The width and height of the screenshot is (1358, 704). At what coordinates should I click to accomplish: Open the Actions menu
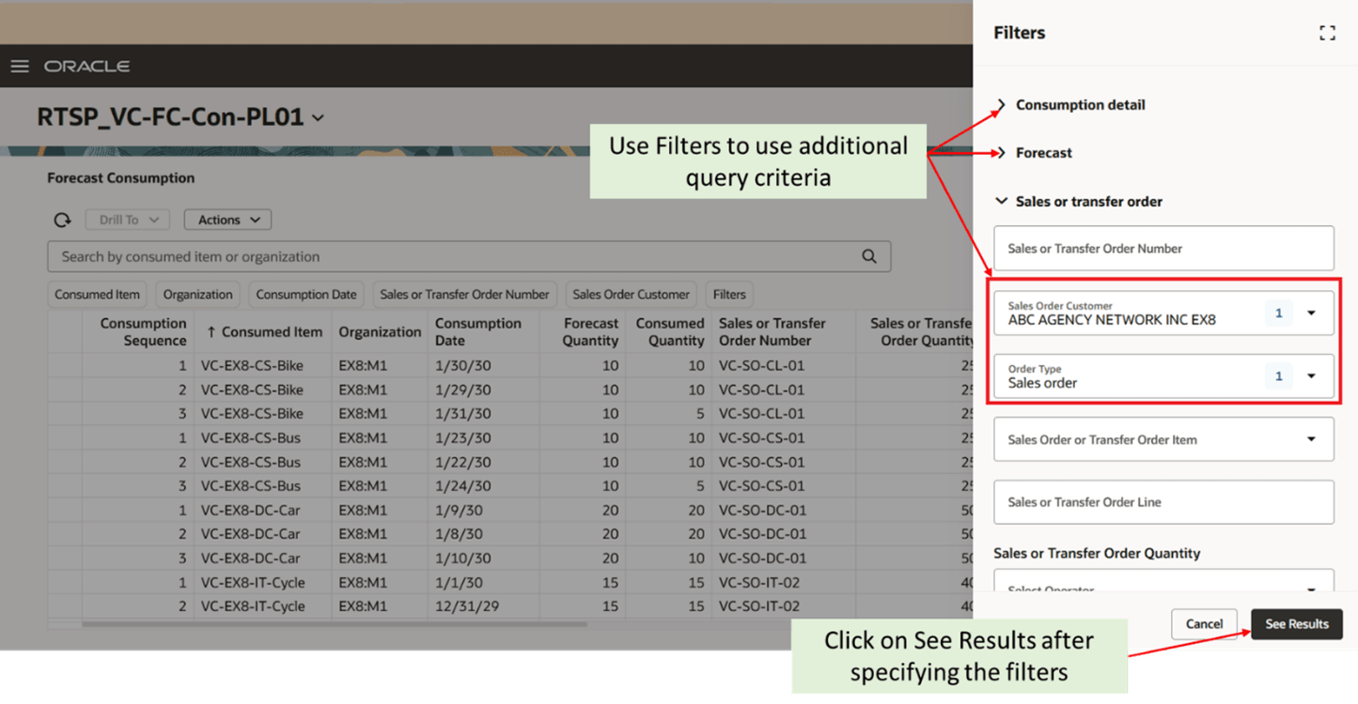click(227, 220)
